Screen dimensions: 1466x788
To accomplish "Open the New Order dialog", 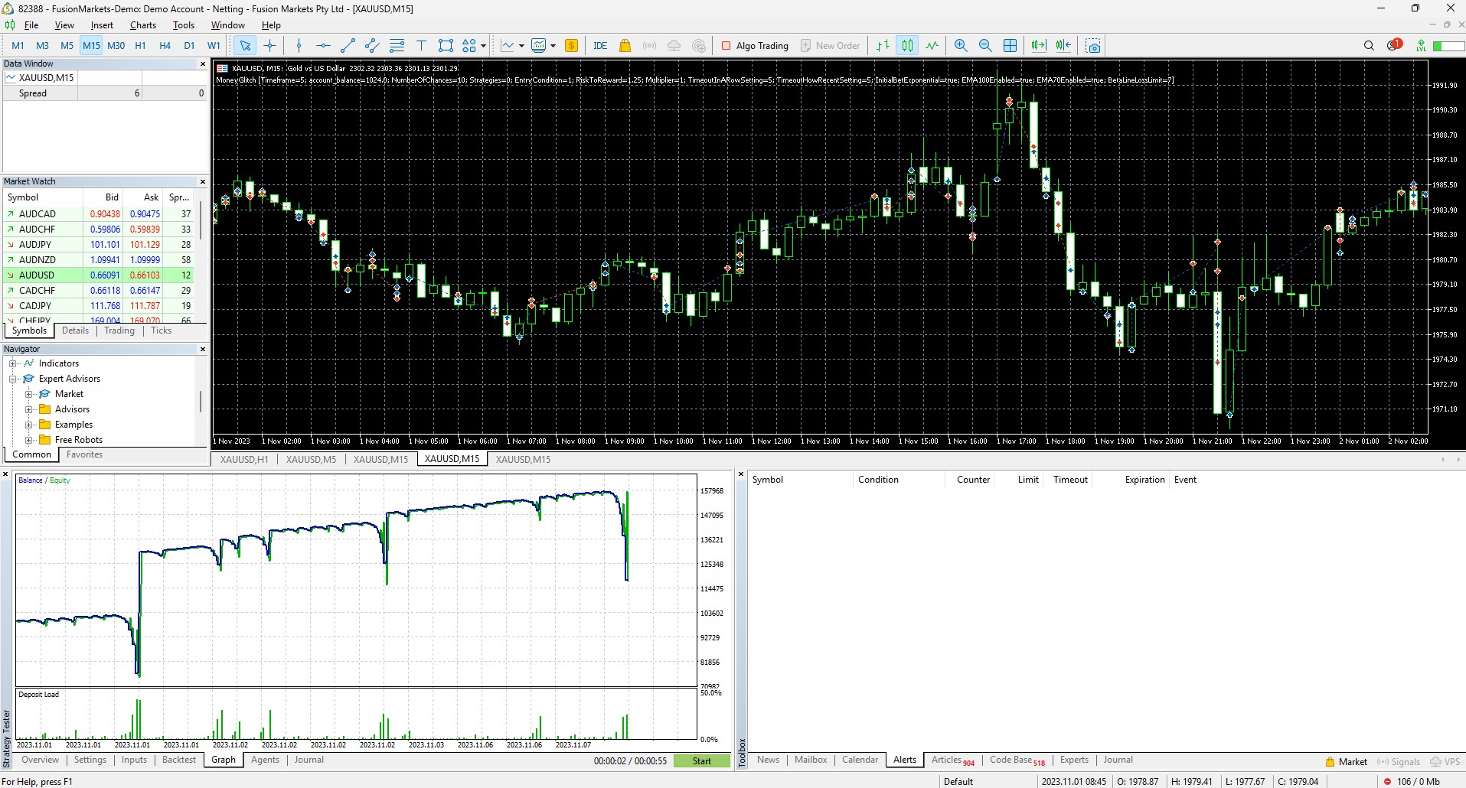I will point(831,45).
